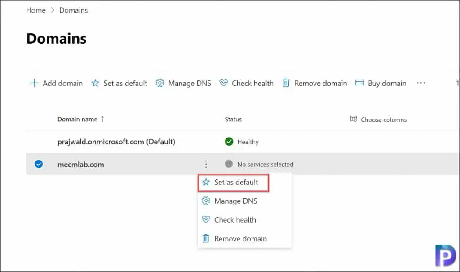
Task: Click the Buy domain toolbar label
Action: click(387, 84)
